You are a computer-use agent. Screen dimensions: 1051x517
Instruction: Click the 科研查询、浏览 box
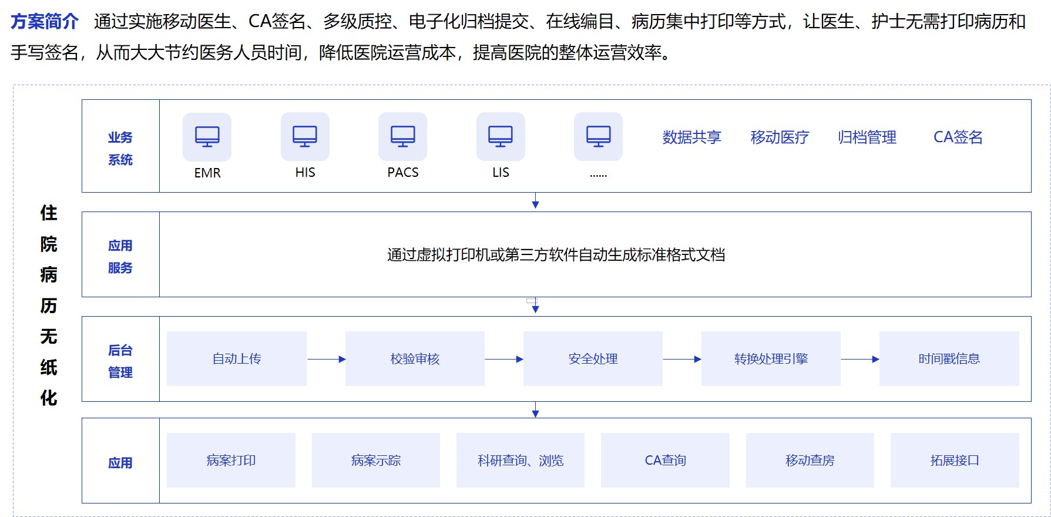(521, 460)
